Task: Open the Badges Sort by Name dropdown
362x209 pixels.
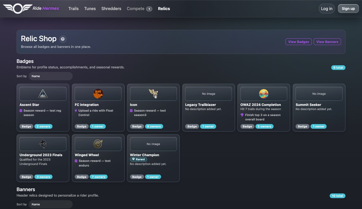Action: click(x=51, y=76)
